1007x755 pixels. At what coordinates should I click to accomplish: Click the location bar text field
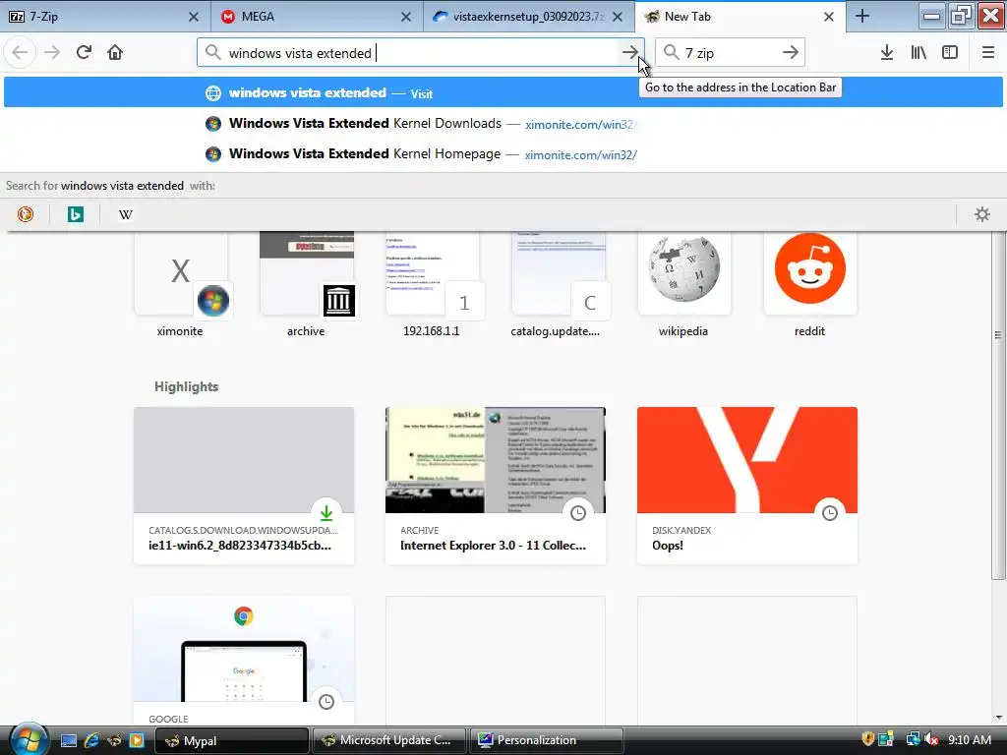pos(421,53)
